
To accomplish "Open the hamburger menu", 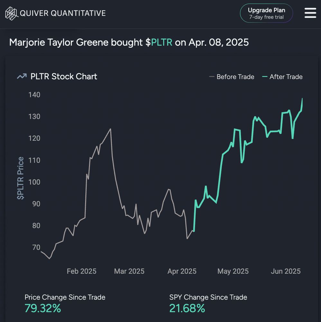I will (310, 13).
